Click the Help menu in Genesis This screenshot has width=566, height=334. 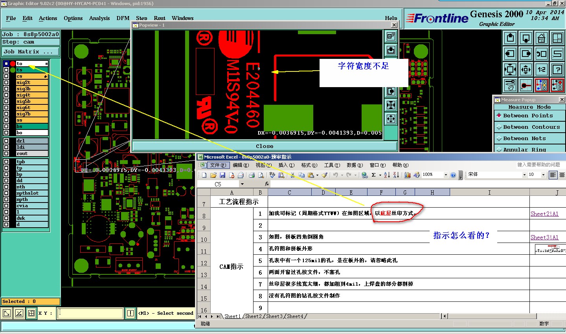tap(391, 18)
